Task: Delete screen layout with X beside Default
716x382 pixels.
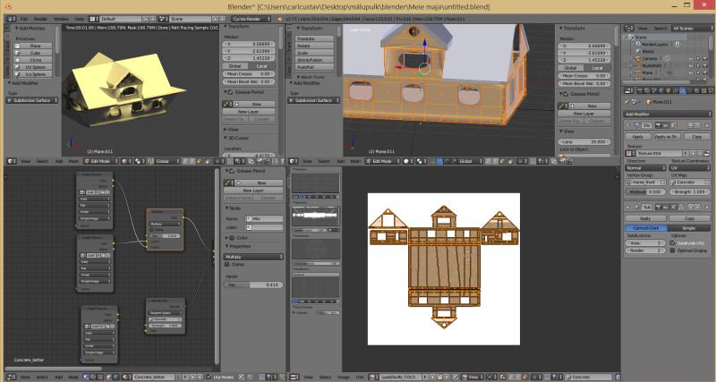Action: click(152, 19)
